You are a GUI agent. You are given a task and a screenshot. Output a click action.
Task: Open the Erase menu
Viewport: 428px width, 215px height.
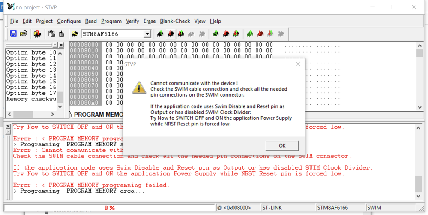point(150,21)
